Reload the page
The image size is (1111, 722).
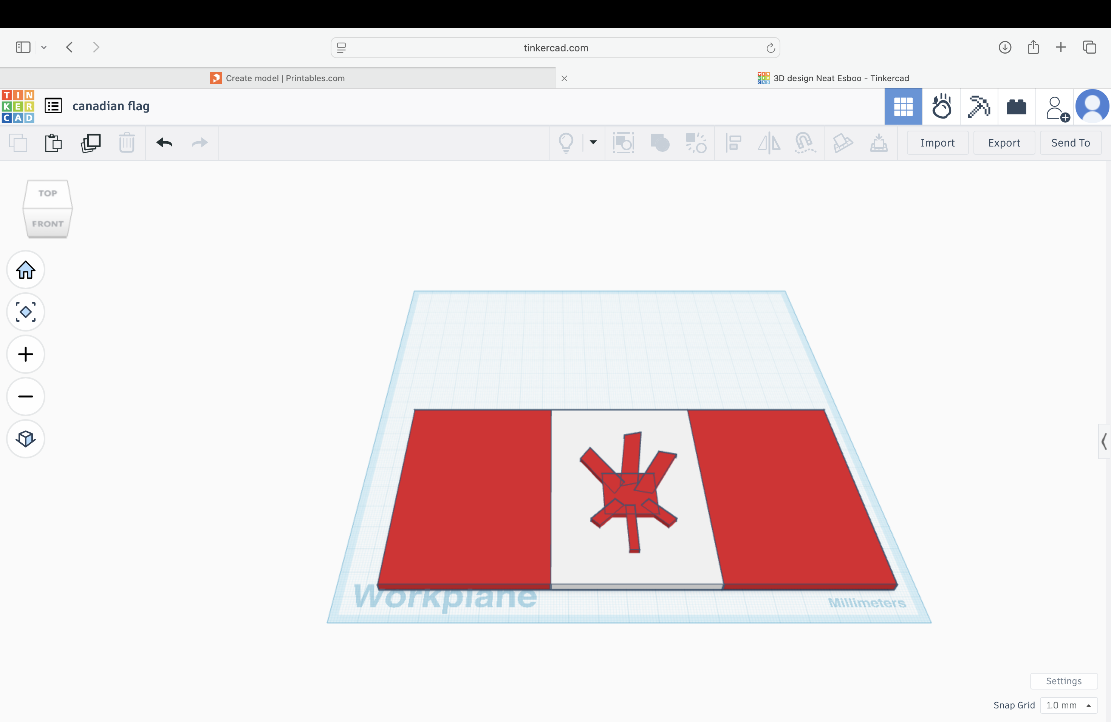coord(770,48)
